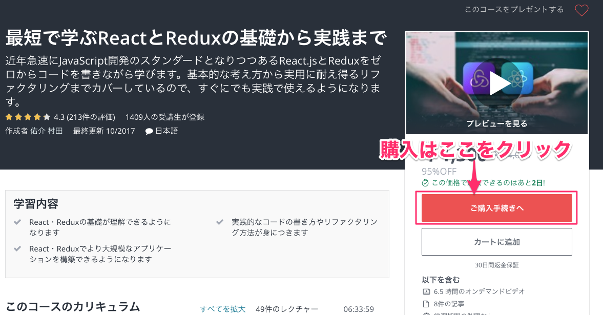Click the article document icon
Screen dimensions: 603x315
click(426, 304)
